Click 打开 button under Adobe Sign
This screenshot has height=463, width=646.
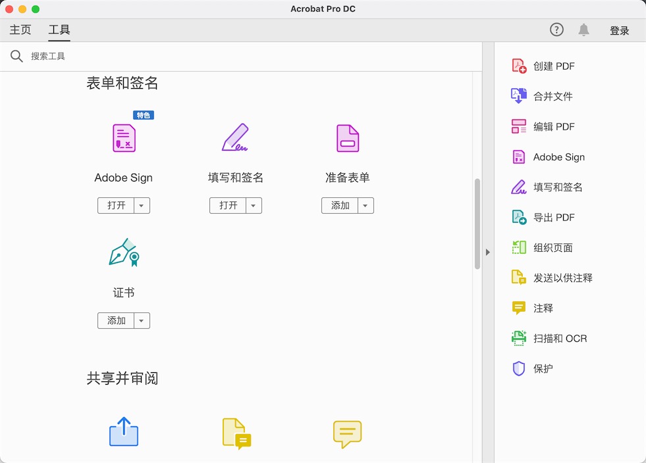[116, 205]
